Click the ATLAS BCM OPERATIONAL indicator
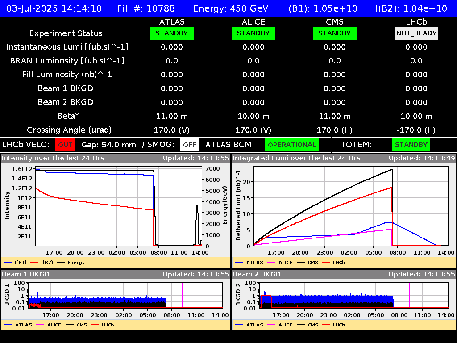Viewport: 457px width, 343px height. coord(292,145)
